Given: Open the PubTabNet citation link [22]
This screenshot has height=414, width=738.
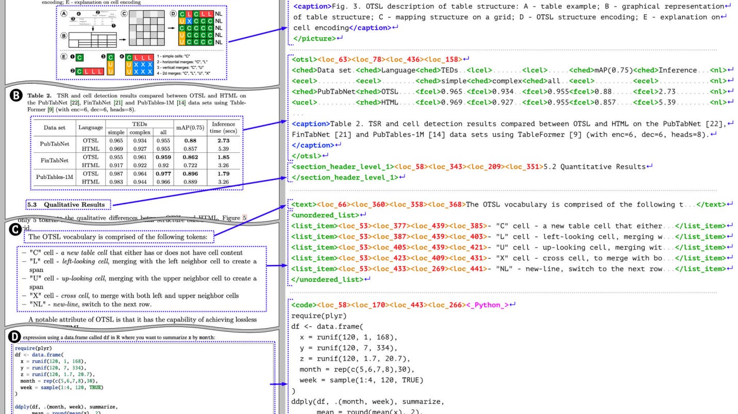Looking at the screenshot, I should pos(76,103).
